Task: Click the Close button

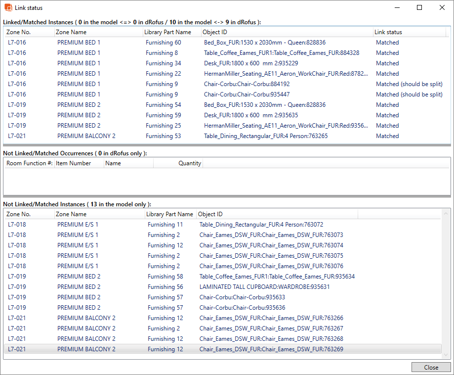Action: pos(431,367)
